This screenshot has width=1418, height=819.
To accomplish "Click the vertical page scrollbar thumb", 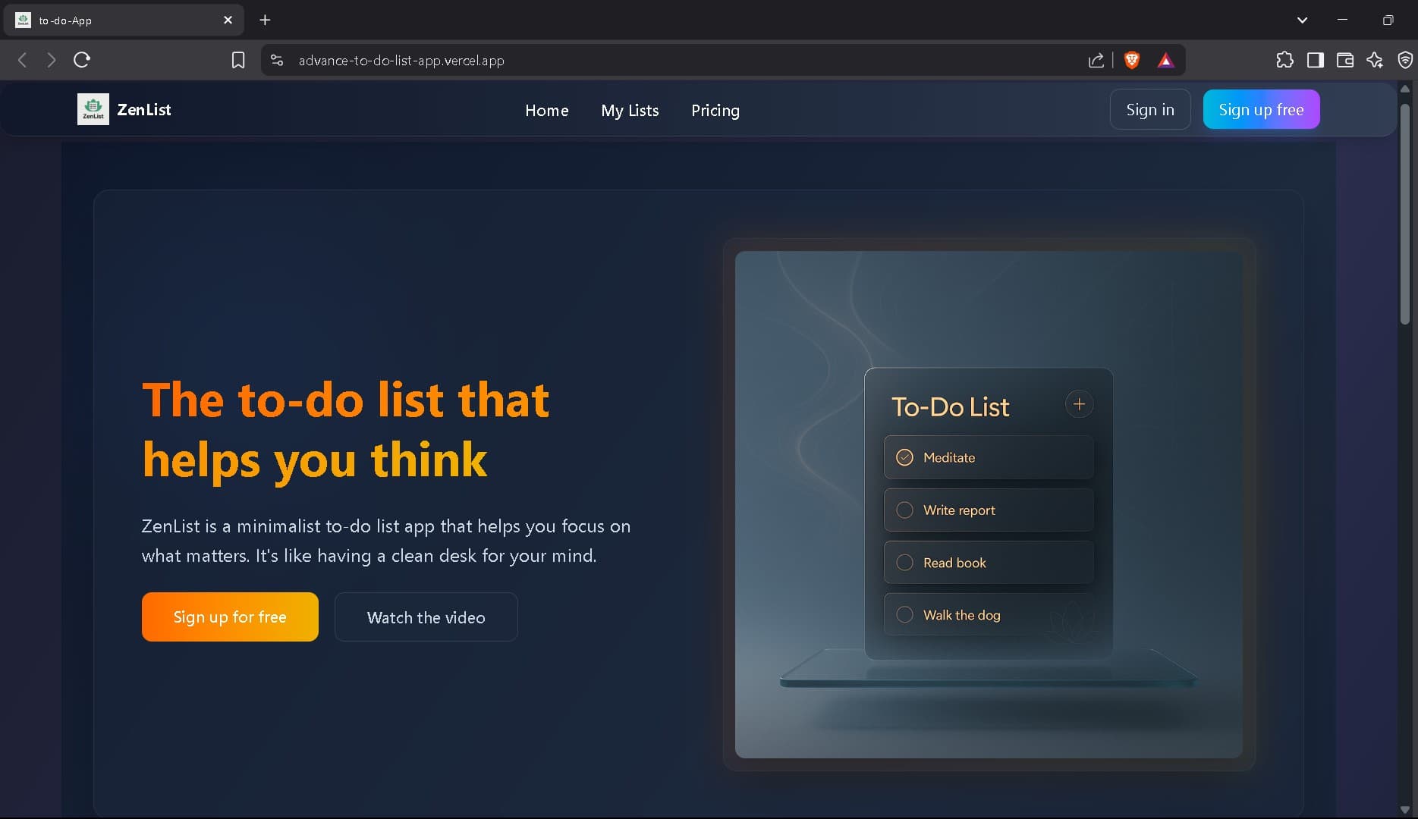I will click(1404, 212).
